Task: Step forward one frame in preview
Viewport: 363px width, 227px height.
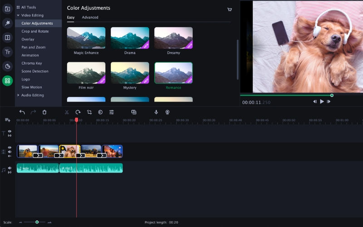Action: click(329, 101)
